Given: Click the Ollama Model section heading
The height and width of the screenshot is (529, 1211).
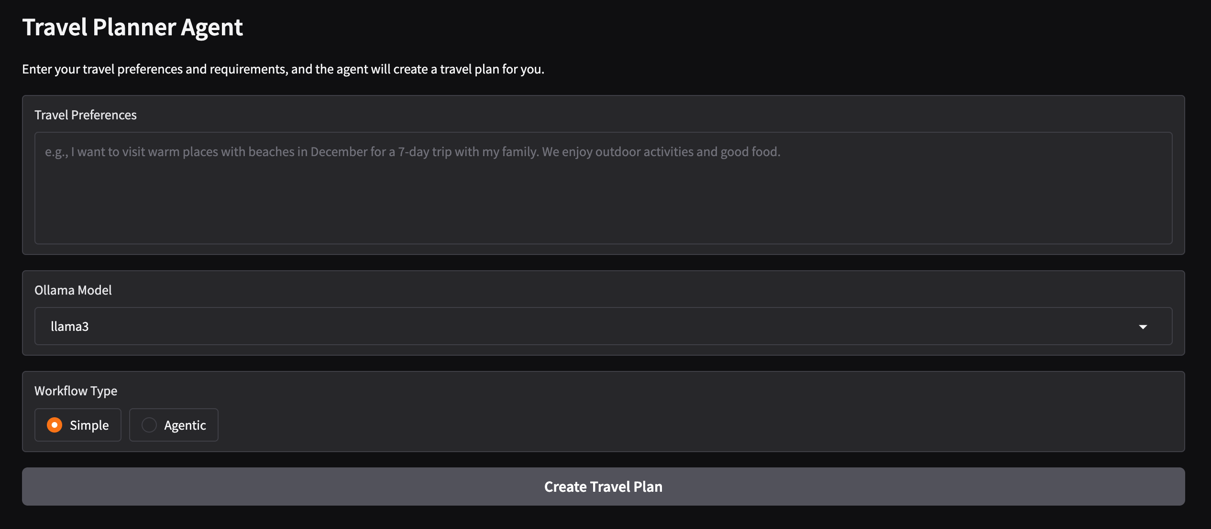Looking at the screenshot, I should pyautogui.click(x=73, y=290).
